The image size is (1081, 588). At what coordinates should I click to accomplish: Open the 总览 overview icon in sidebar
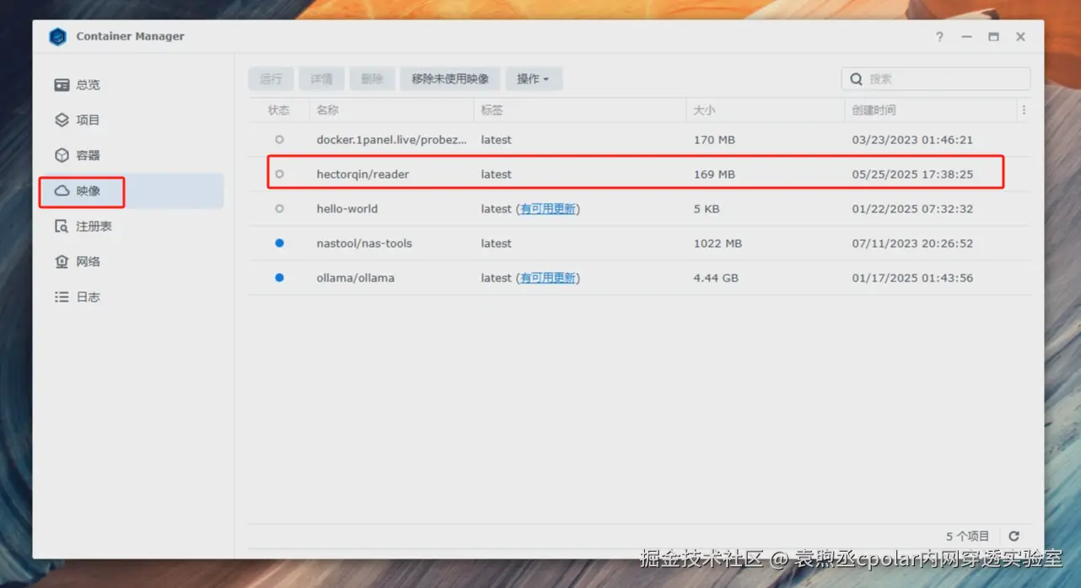[x=62, y=85]
